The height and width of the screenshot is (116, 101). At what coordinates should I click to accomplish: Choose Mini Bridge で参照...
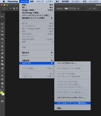point(37,13)
